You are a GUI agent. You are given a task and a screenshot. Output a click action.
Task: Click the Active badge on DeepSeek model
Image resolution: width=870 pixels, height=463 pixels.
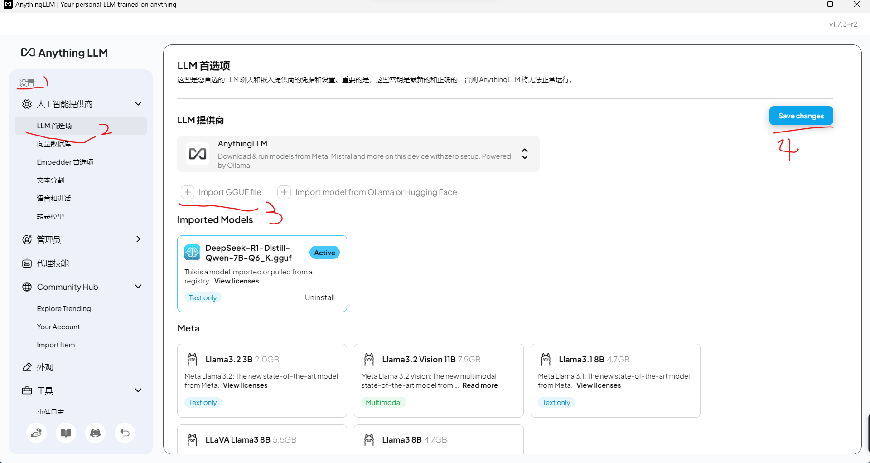[x=324, y=253]
